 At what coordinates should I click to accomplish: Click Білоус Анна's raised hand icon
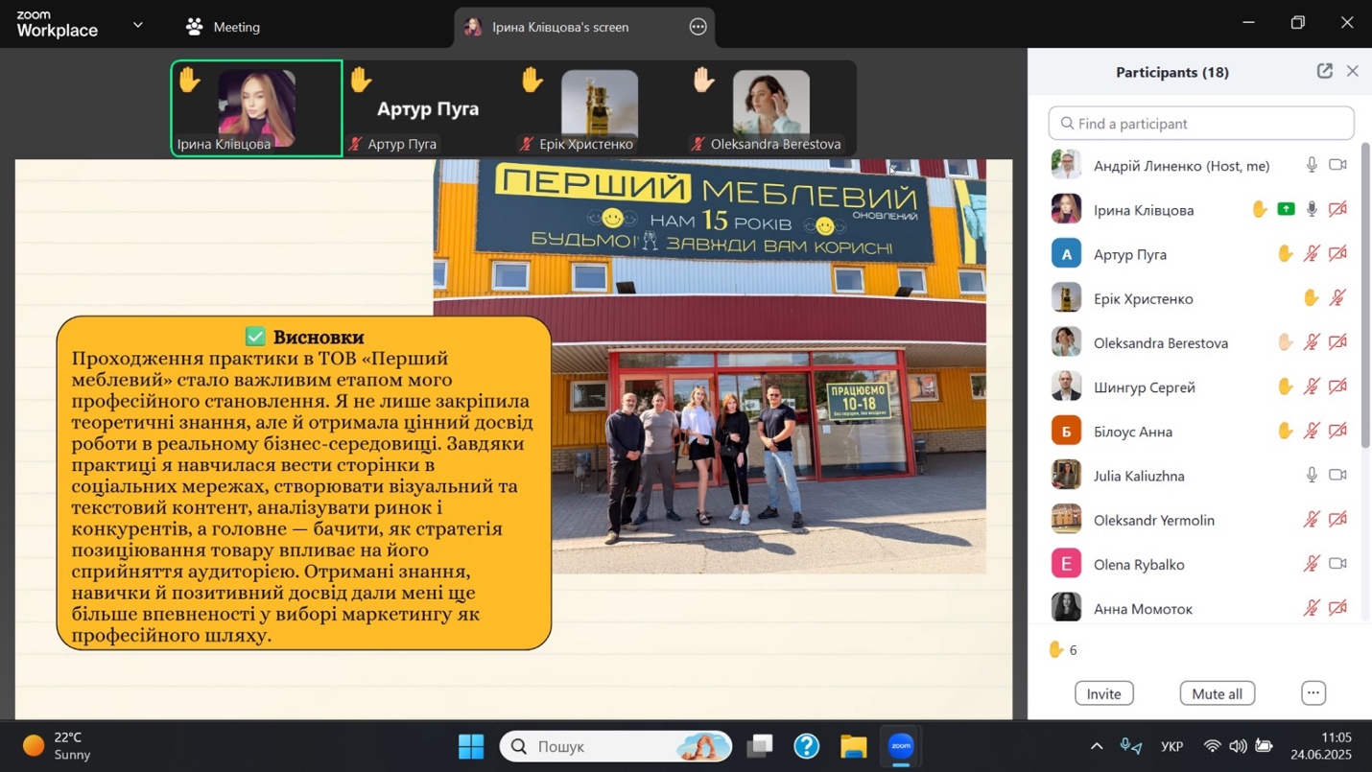point(1286,432)
